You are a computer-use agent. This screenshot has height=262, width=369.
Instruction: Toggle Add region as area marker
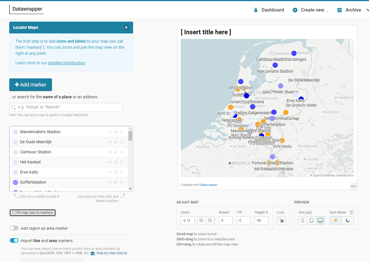click(x=14, y=228)
